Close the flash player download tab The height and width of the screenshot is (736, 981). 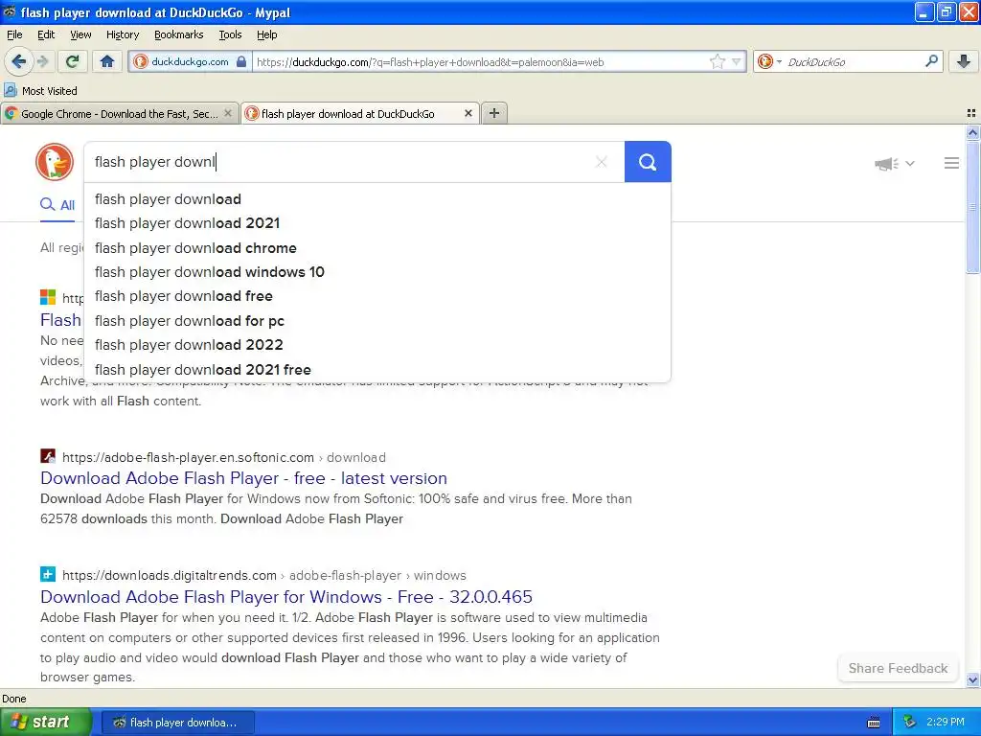tap(468, 113)
